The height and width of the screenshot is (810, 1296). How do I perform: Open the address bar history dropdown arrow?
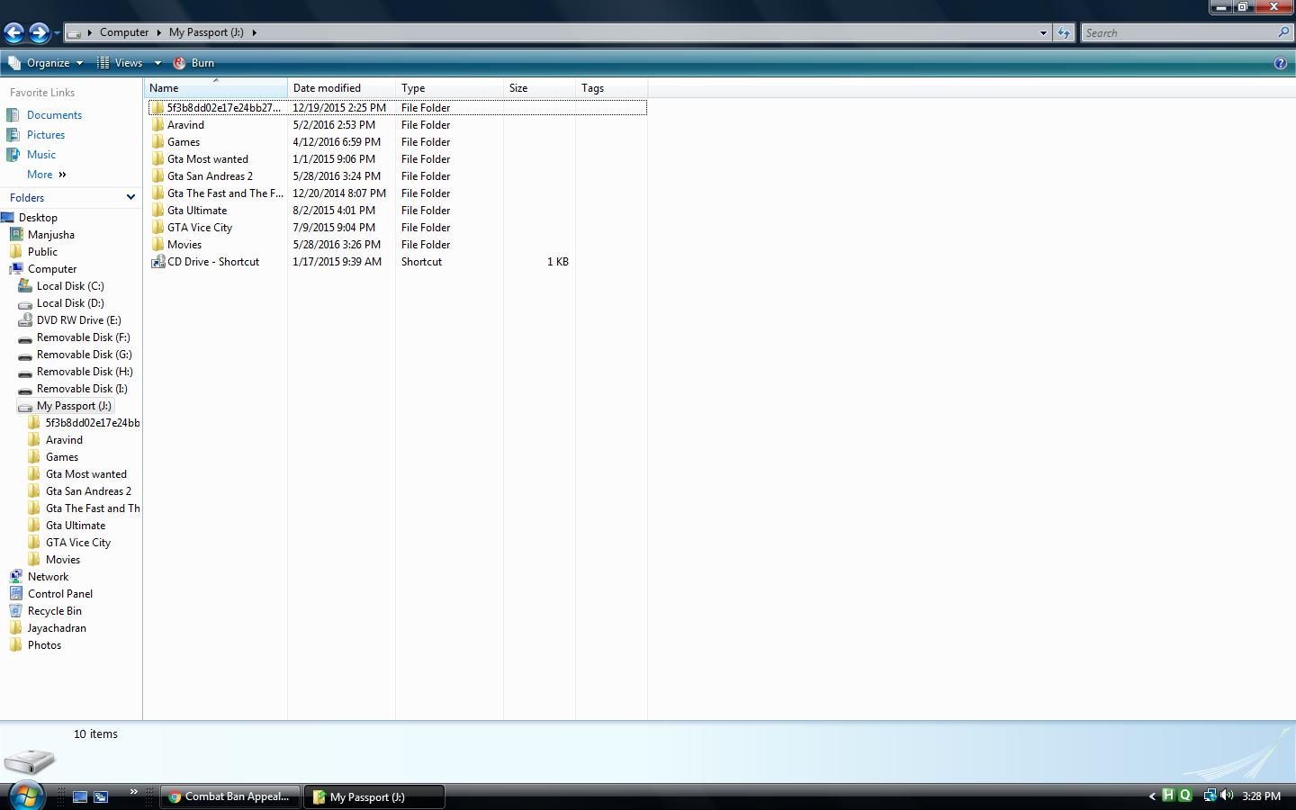(x=1043, y=33)
